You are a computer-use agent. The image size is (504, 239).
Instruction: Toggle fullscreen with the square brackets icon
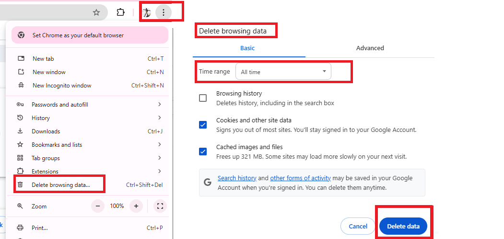(160, 206)
